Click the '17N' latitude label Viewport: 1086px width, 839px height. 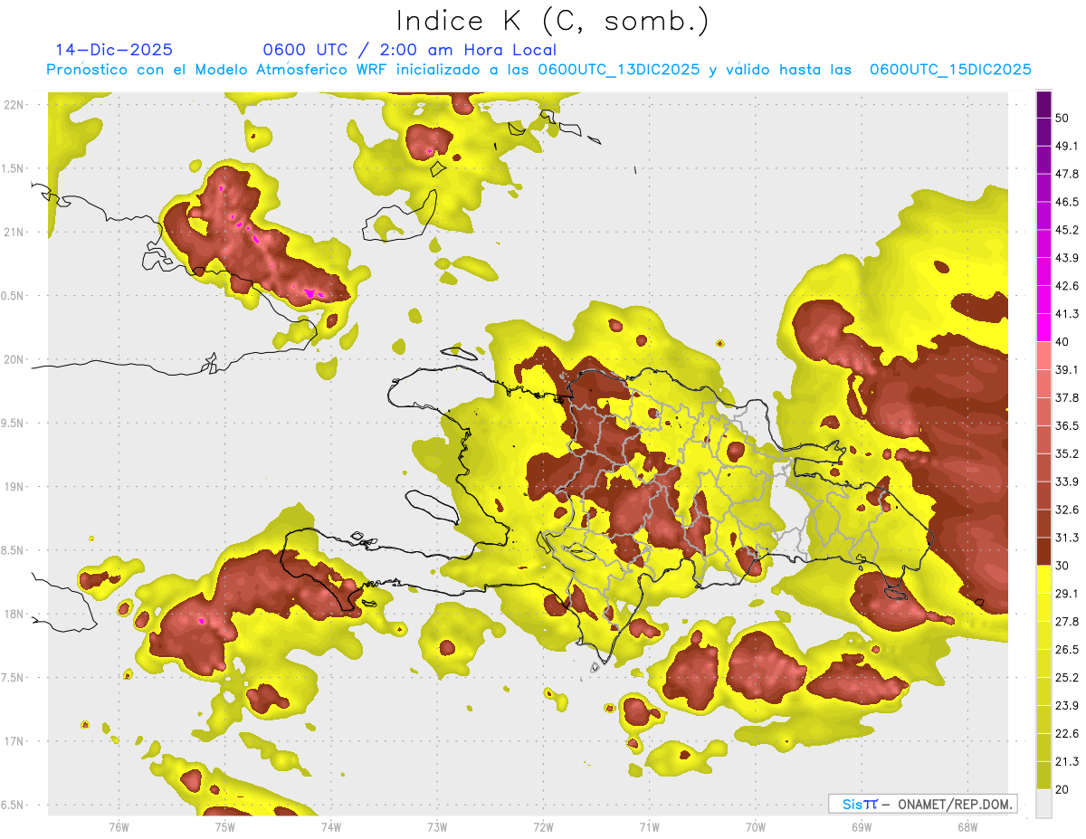(14, 741)
